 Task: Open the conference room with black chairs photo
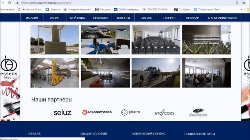[156, 40]
